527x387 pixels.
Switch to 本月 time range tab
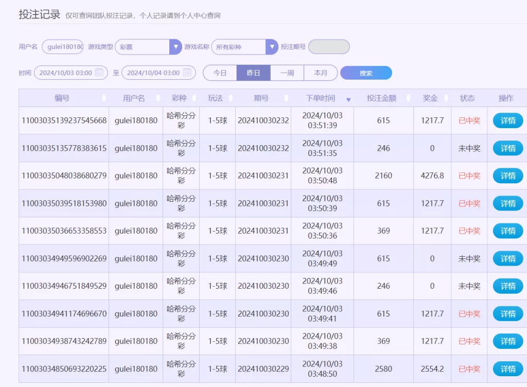(321, 73)
